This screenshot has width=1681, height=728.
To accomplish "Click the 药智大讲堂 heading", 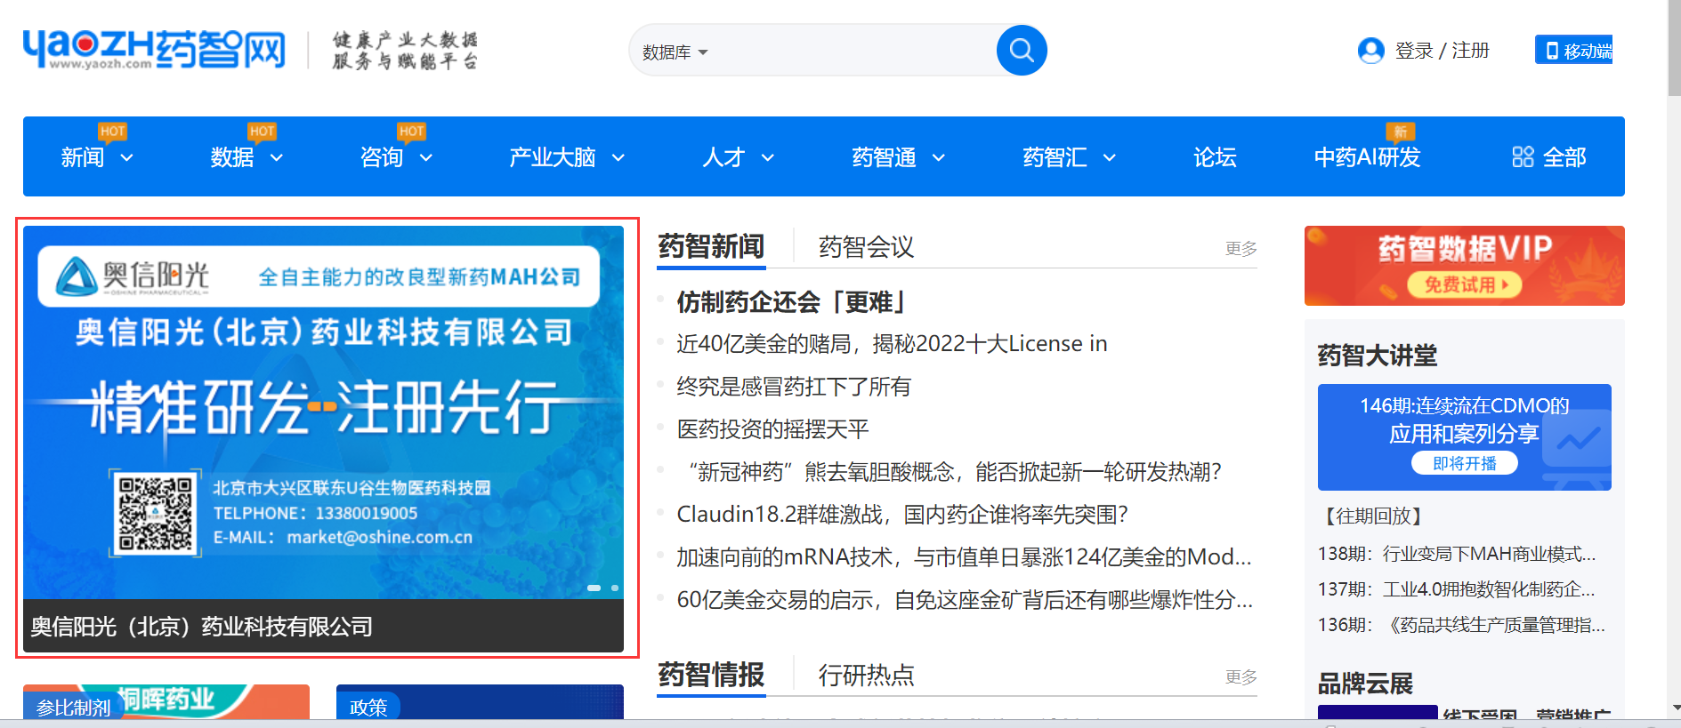I will [x=1377, y=356].
